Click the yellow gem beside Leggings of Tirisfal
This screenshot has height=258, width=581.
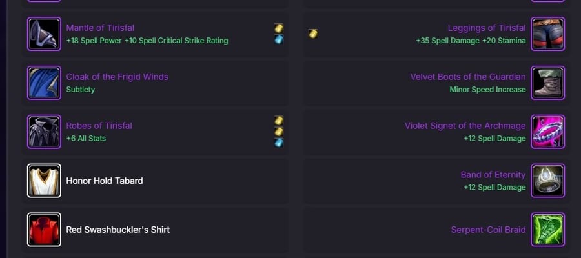pyautogui.click(x=313, y=34)
